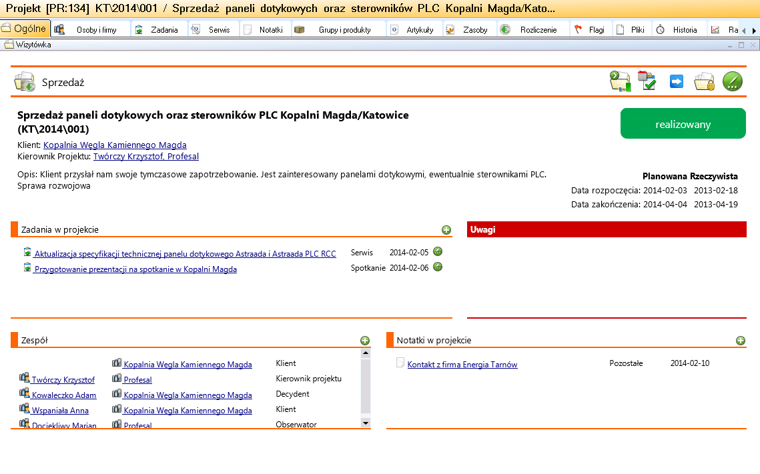Click the Wizytówka folder icon in panel header
Viewport: 760px width, 474px height.
9,45
